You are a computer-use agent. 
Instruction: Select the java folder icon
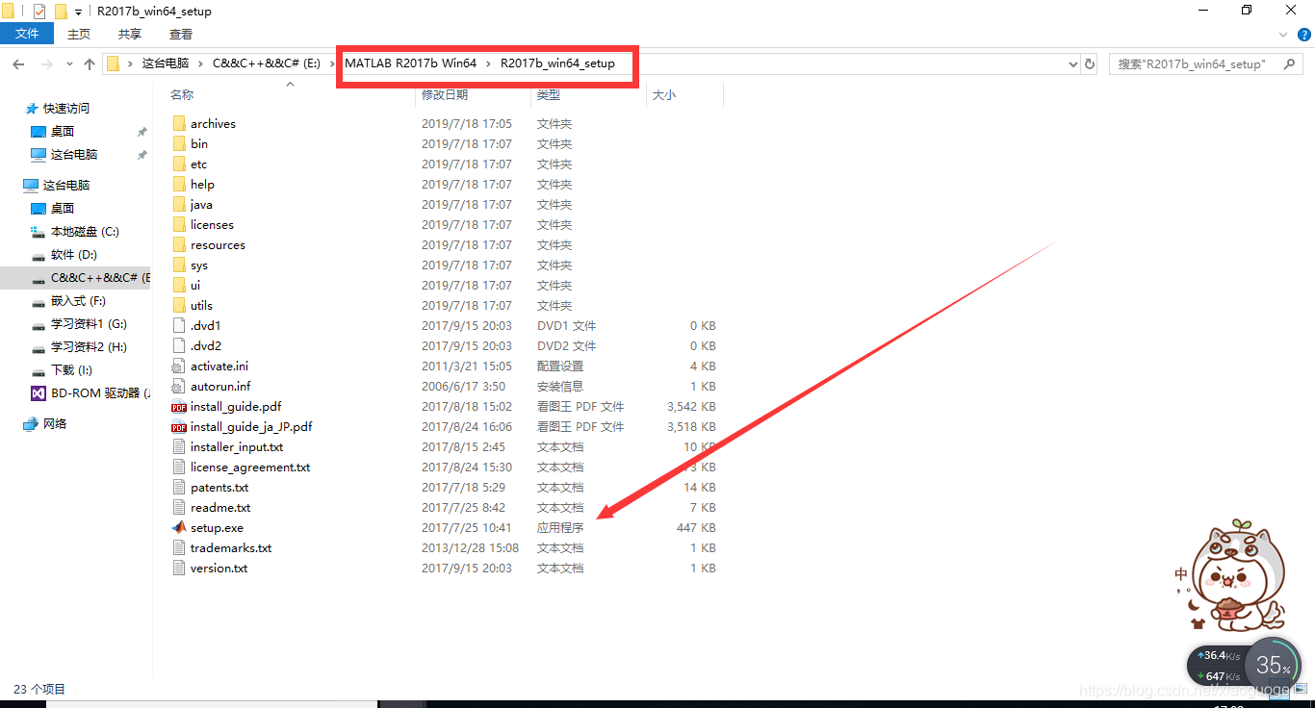179,204
